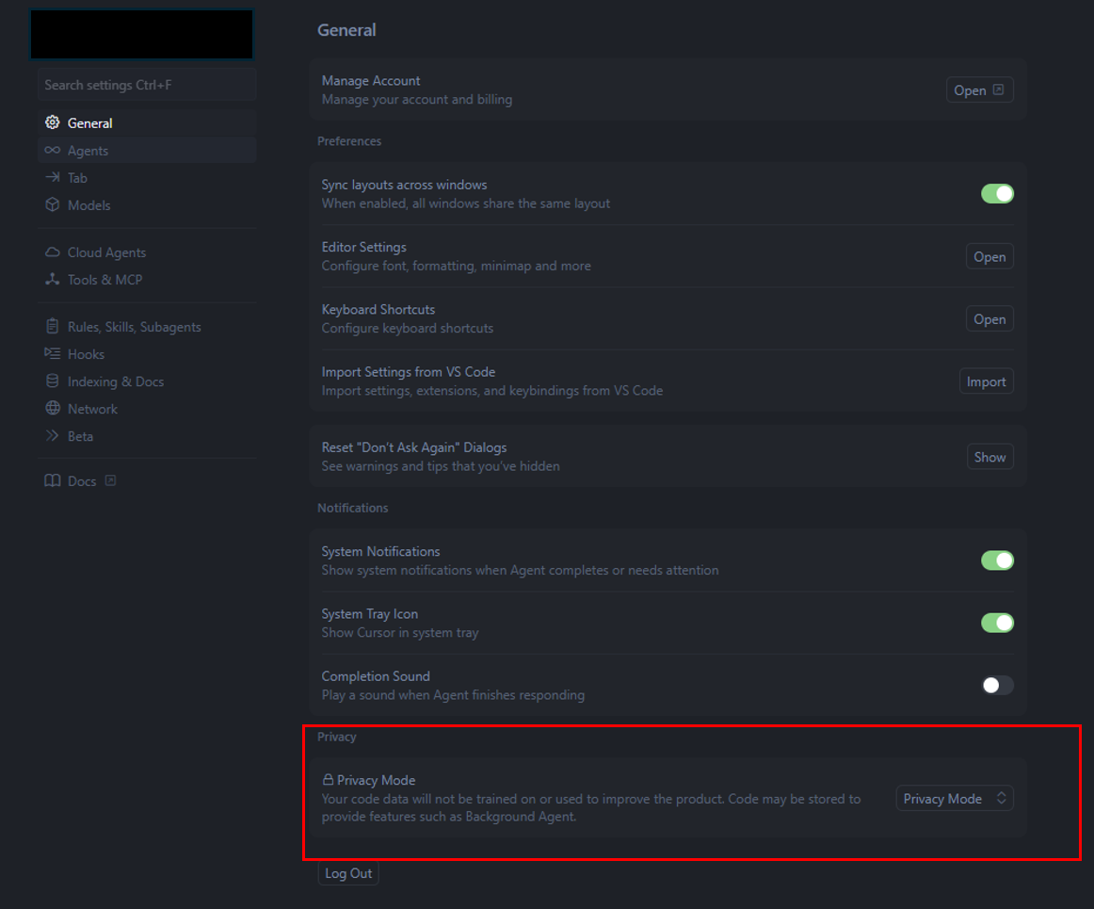Open Tools & MCP settings

(x=147, y=279)
